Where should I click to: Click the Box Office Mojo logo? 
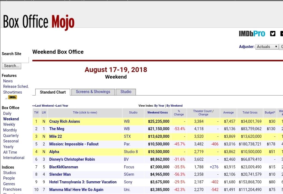[39, 22]
